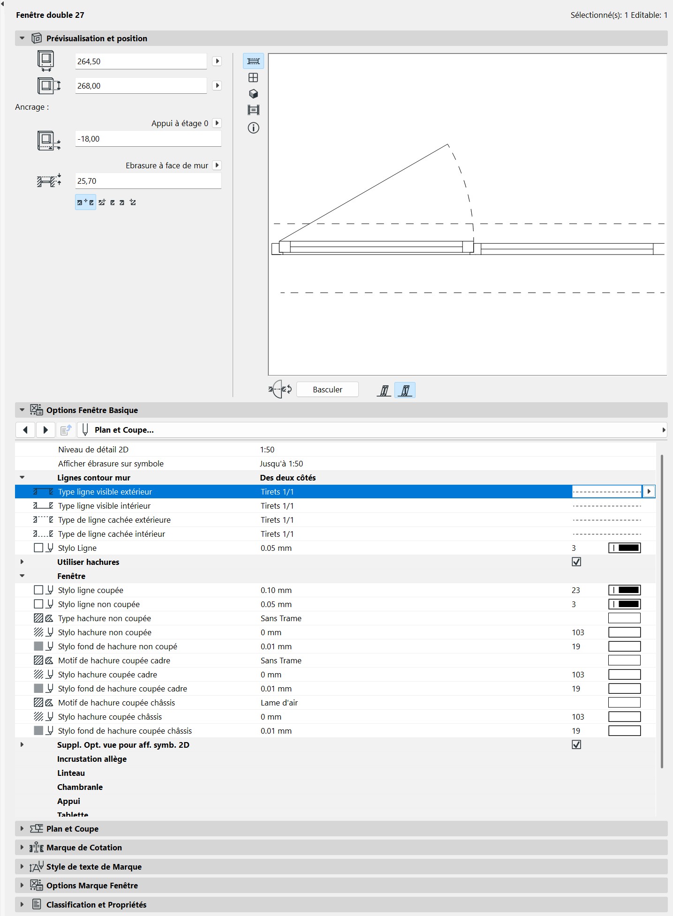This screenshot has width=673, height=916.
Task: Select Type de ligne cachée extérieure row
Action: coord(335,519)
